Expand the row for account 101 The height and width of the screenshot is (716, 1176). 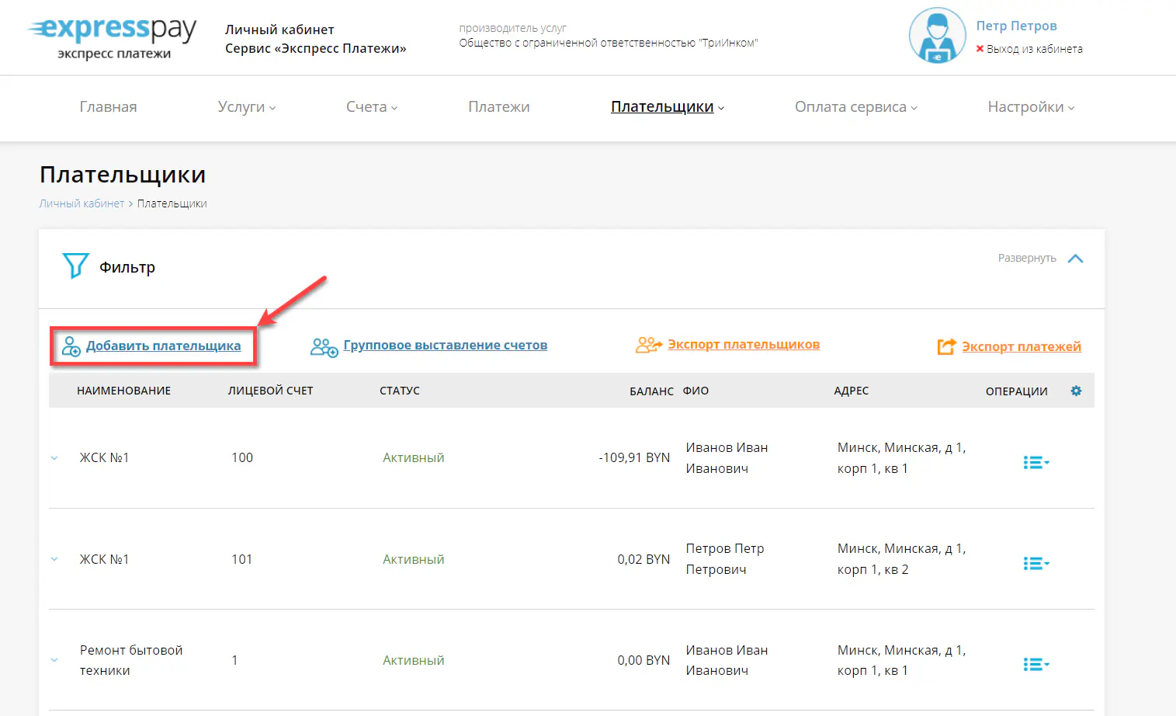54,559
